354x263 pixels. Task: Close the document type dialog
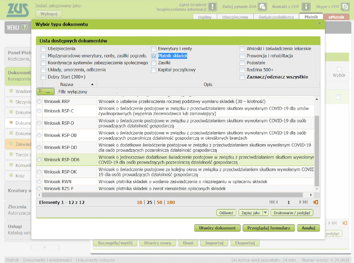pos(319,23)
